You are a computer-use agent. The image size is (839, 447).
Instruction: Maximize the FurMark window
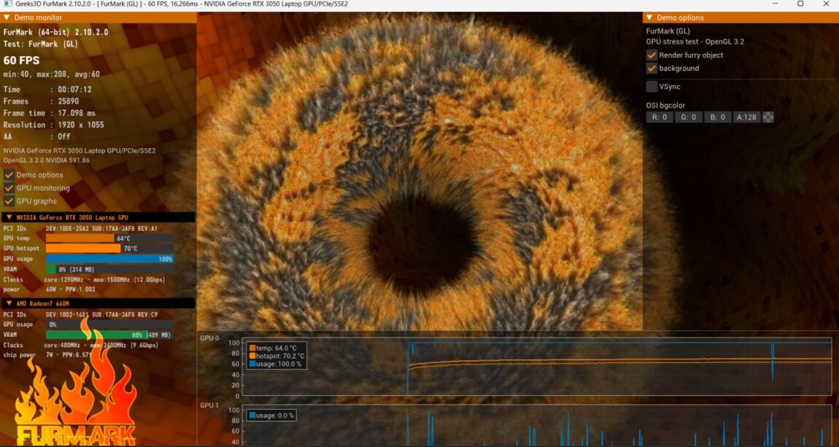[x=800, y=4]
